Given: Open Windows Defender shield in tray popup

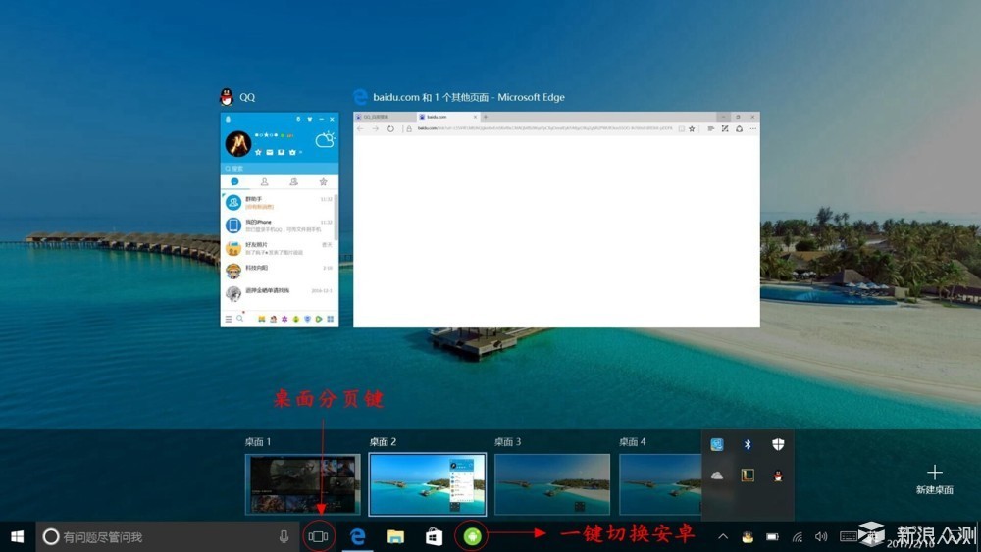Looking at the screenshot, I should pyautogui.click(x=777, y=445).
